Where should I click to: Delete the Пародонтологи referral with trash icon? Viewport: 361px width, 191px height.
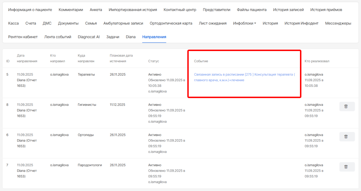(x=347, y=167)
